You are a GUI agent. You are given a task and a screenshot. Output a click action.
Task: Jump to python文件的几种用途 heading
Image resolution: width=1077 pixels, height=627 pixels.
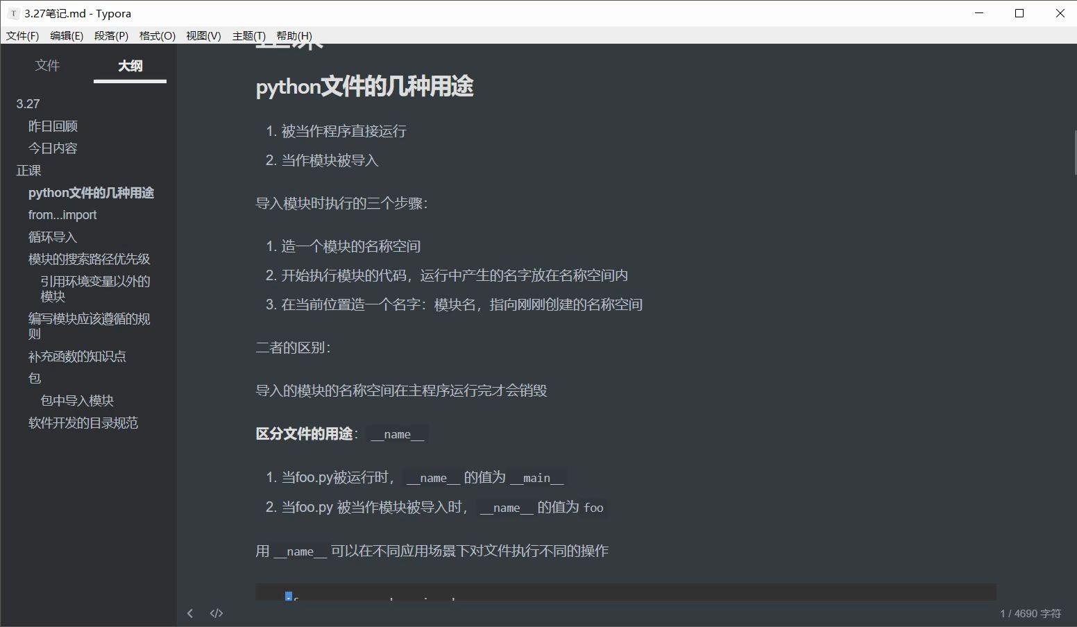(x=91, y=192)
